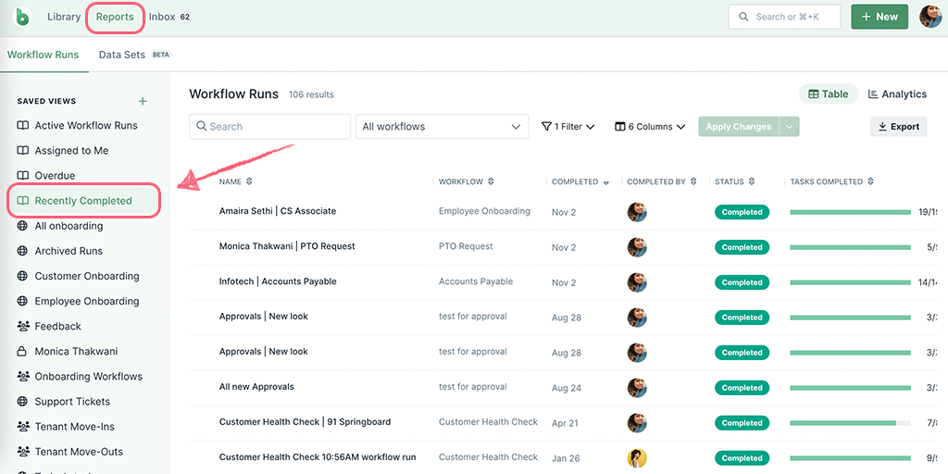Switch to the Data Sets beta tab
Viewport: 948px width, 474px height.
click(x=135, y=55)
